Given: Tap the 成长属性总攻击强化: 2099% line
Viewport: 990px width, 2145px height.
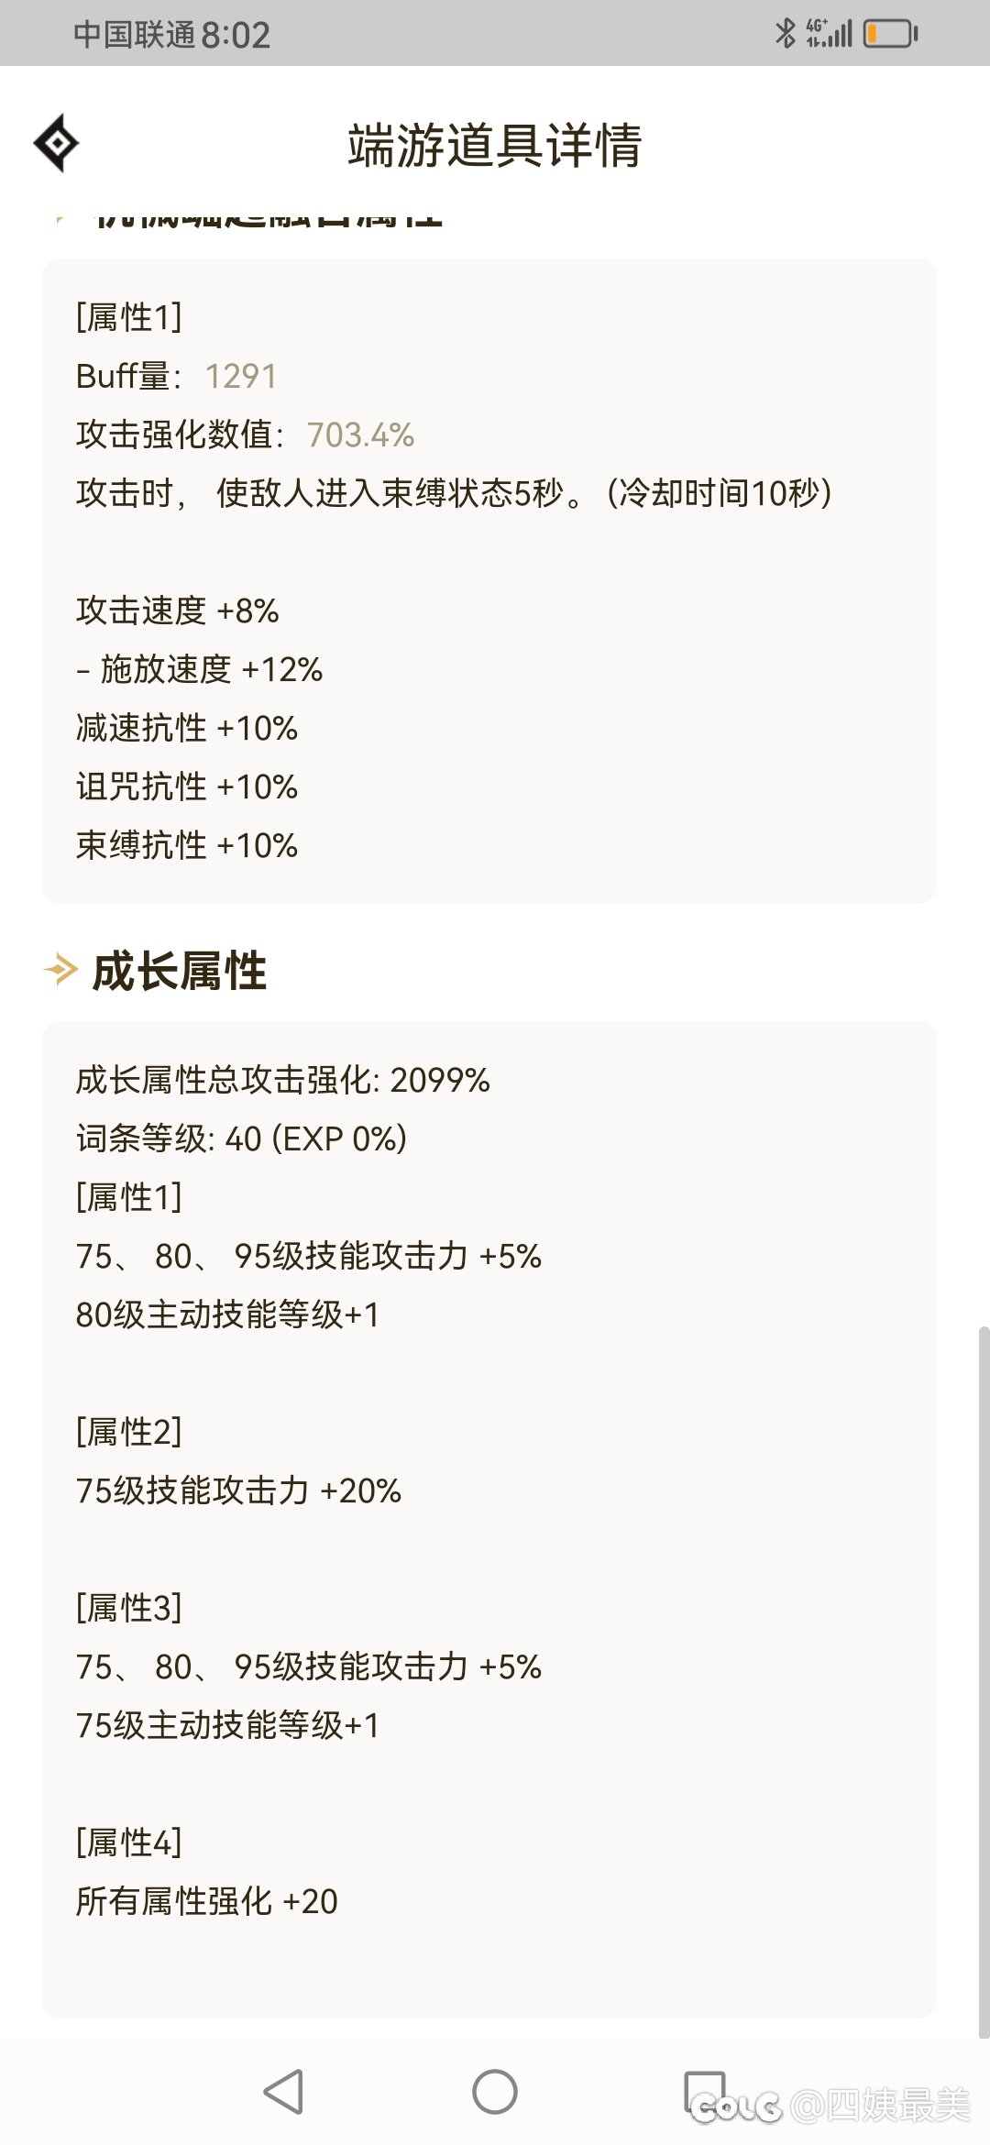Looking at the screenshot, I should [x=283, y=1080].
